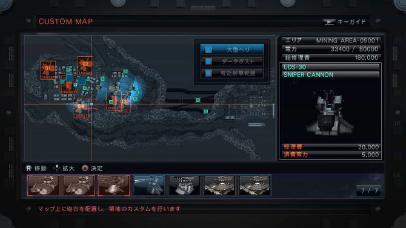Select fifth missile launcher turret thumbnail
The height and width of the screenshot is (228, 406).
[x=184, y=185]
